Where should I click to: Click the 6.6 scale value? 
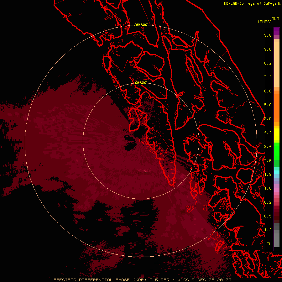coord(268,91)
